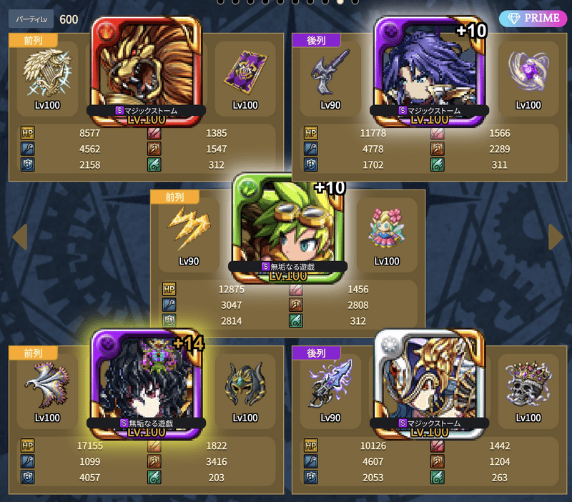Open the purple crystal orb accessory slot
The width and height of the screenshot is (572, 502).
pos(528,79)
